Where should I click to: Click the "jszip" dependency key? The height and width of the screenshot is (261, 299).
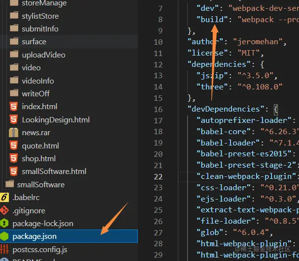pos(212,76)
